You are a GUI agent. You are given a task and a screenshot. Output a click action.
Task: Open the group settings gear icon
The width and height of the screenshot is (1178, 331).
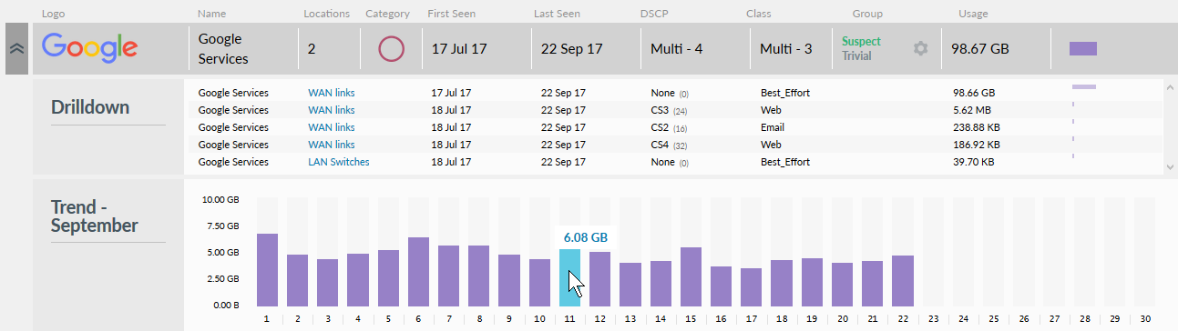click(921, 48)
